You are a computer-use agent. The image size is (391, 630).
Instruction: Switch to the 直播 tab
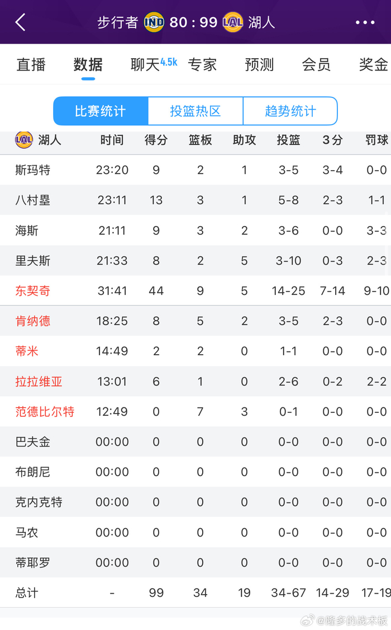[31, 64]
